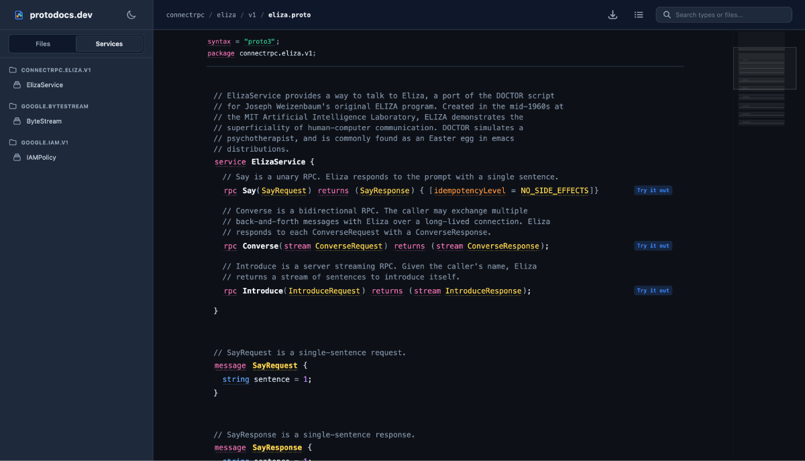Click the Say RPC method name
This screenshot has height=461, width=805.
[249, 191]
